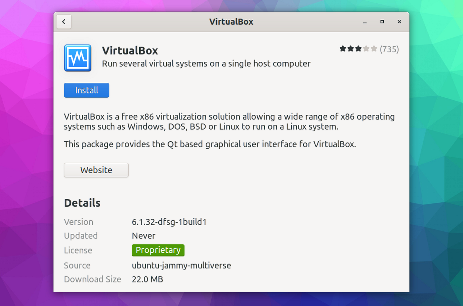Screen dimensions: 463x306
Task: Install VirtualBox
Action: point(86,90)
